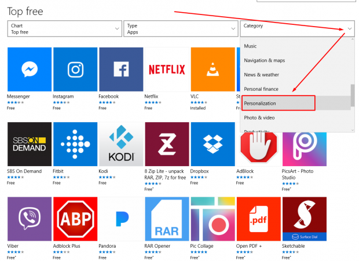Open the VLC cone icon
Screen dimensions: 359x261
(212, 69)
